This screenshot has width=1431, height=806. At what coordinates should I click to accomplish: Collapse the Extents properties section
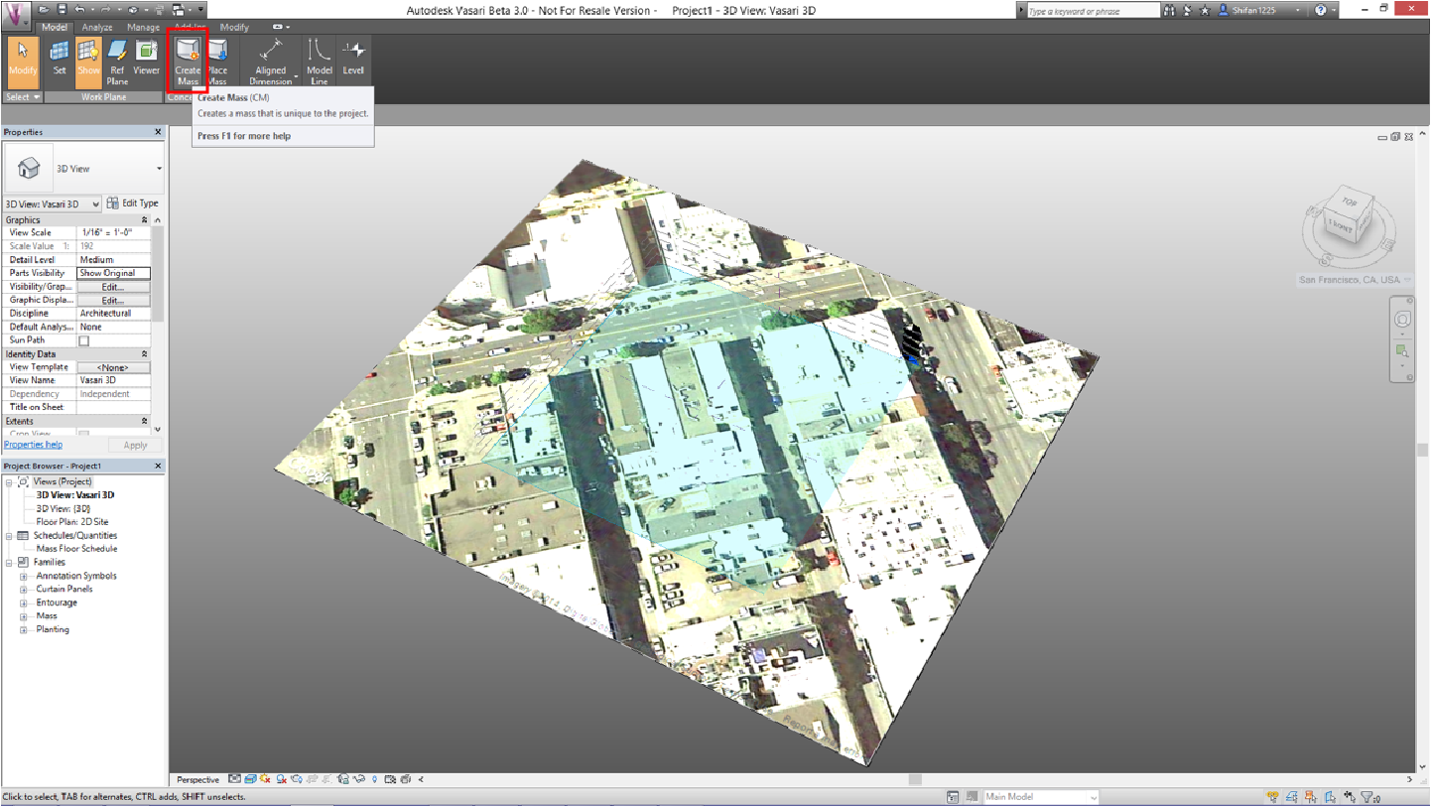click(x=144, y=422)
